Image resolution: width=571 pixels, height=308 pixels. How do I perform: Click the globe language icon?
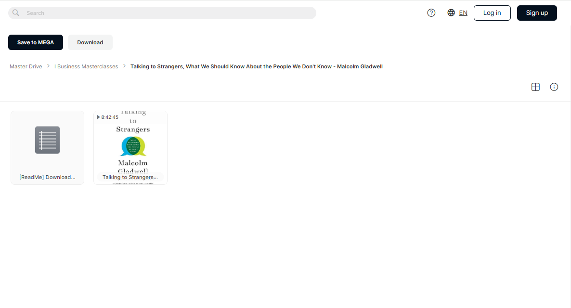pyautogui.click(x=451, y=13)
